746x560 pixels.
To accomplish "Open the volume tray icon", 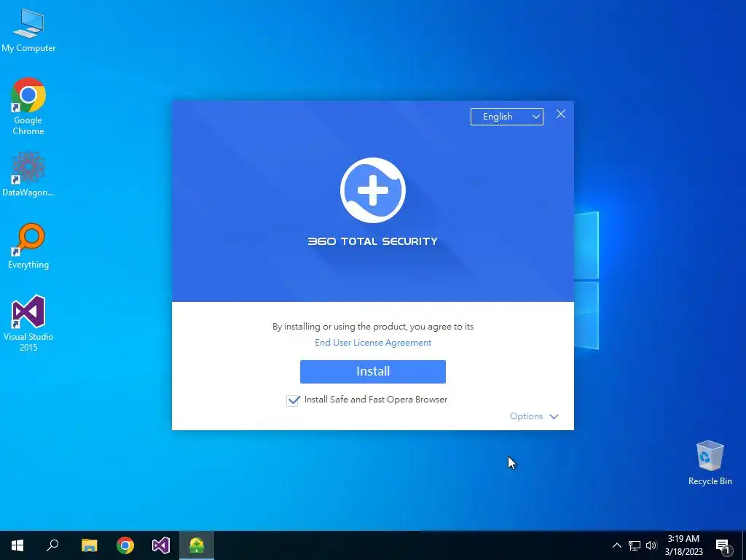I will click(651, 545).
